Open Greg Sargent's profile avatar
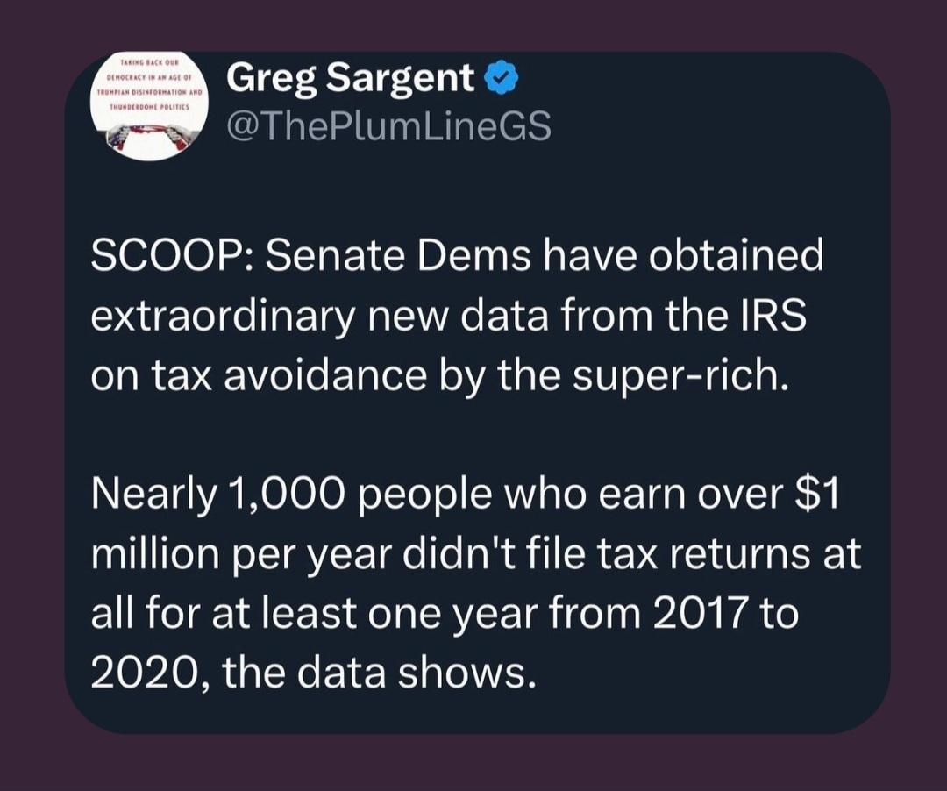 pos(150,107)
